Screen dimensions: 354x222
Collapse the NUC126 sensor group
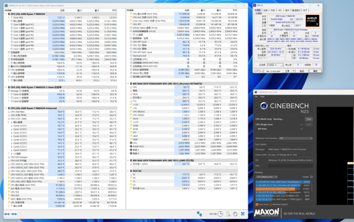pyautogui.click(x=128, y=171)
